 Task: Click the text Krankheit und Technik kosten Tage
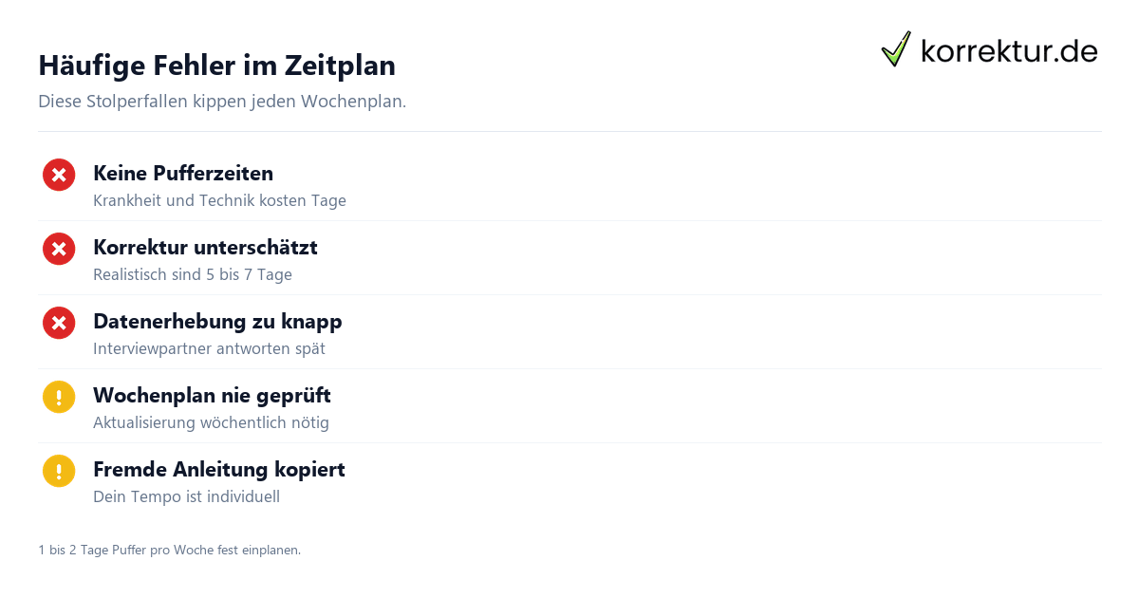(x=219, y=201)
